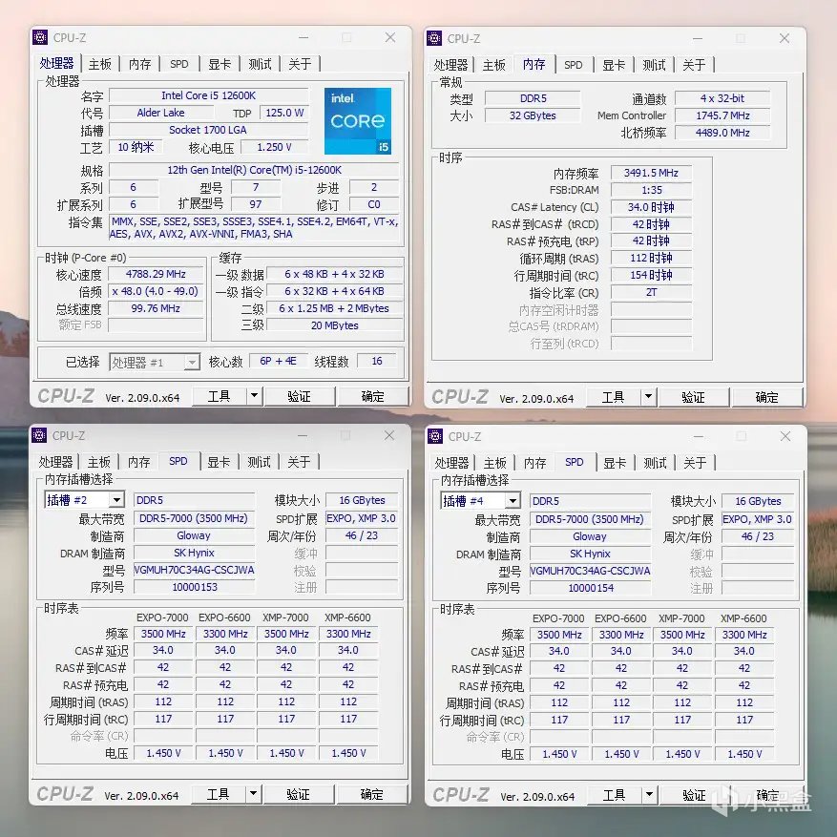837x837 pixels.
Task: Open 内存 tab in slot #2 window
Action: [x=138, y=462]
